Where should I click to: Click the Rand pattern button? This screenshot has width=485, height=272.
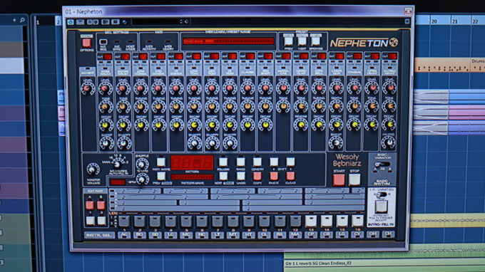tap(240, 162)
